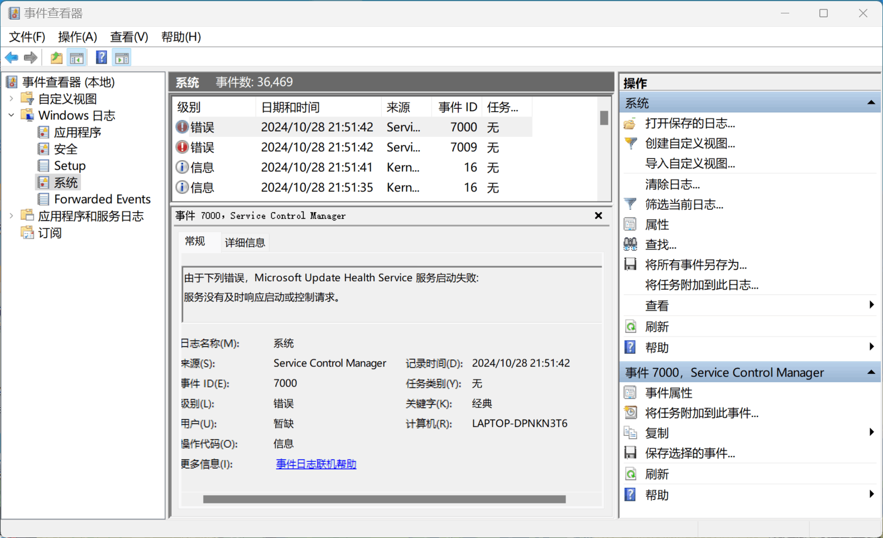Click the blue Help toolbar icon
Screen dimensions: 883x538
click(x=101, y=57)
